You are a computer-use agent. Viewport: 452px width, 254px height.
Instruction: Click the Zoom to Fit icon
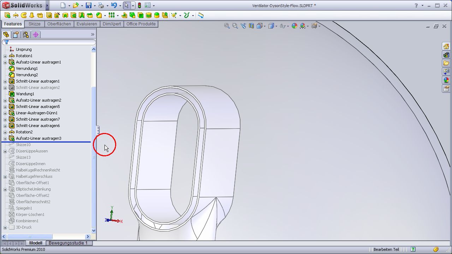227,26
